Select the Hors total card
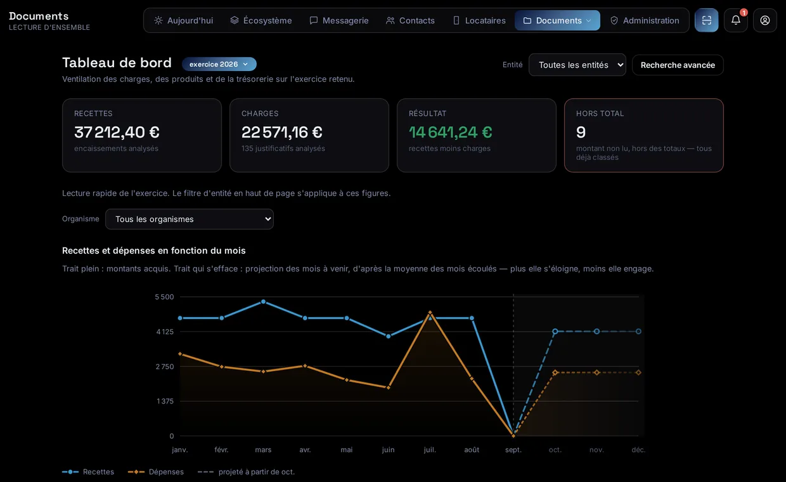Screen dimensions: 786x482 click(644, 135)
